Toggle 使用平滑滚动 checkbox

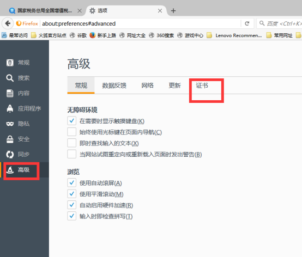[71, 194]
